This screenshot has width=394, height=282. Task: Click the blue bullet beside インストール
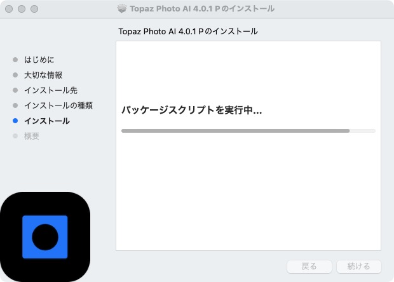tap(15, 121)
